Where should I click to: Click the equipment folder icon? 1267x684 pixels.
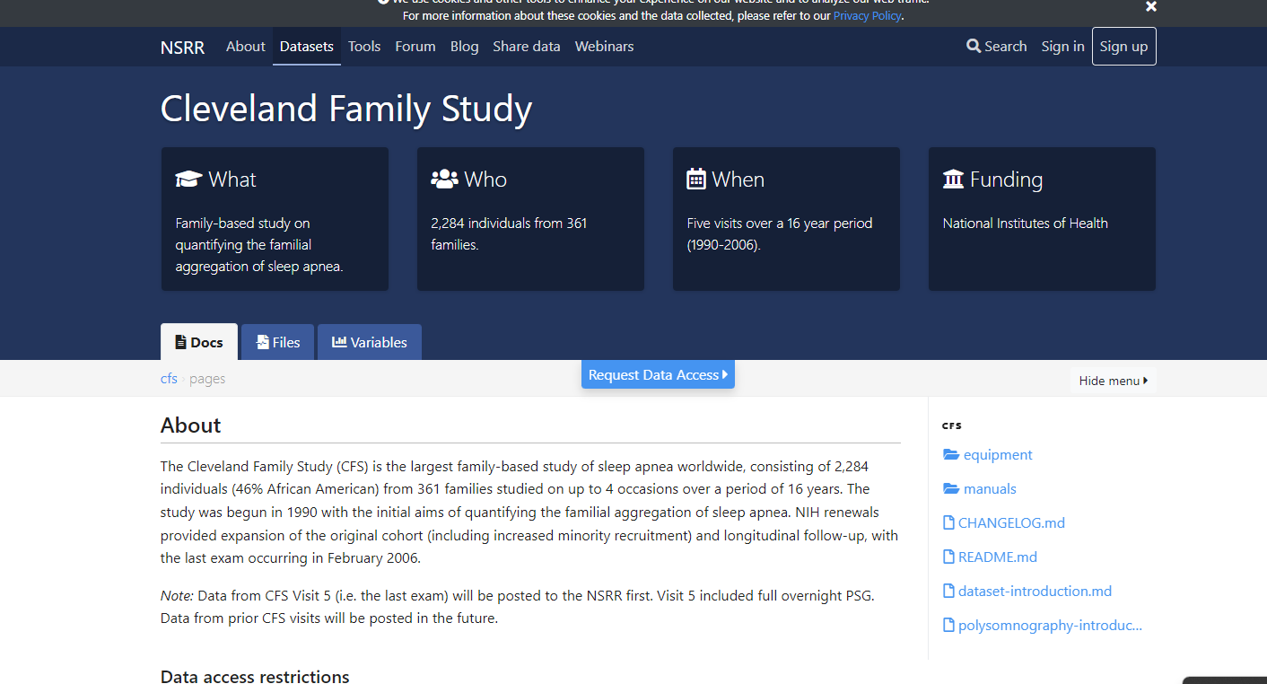click(x=951, y=455)
